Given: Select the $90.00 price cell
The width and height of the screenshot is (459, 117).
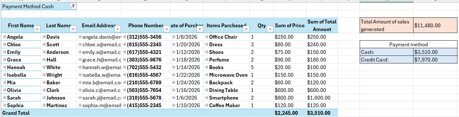Looking at the screenshot, I should click(x=290, y=60).
